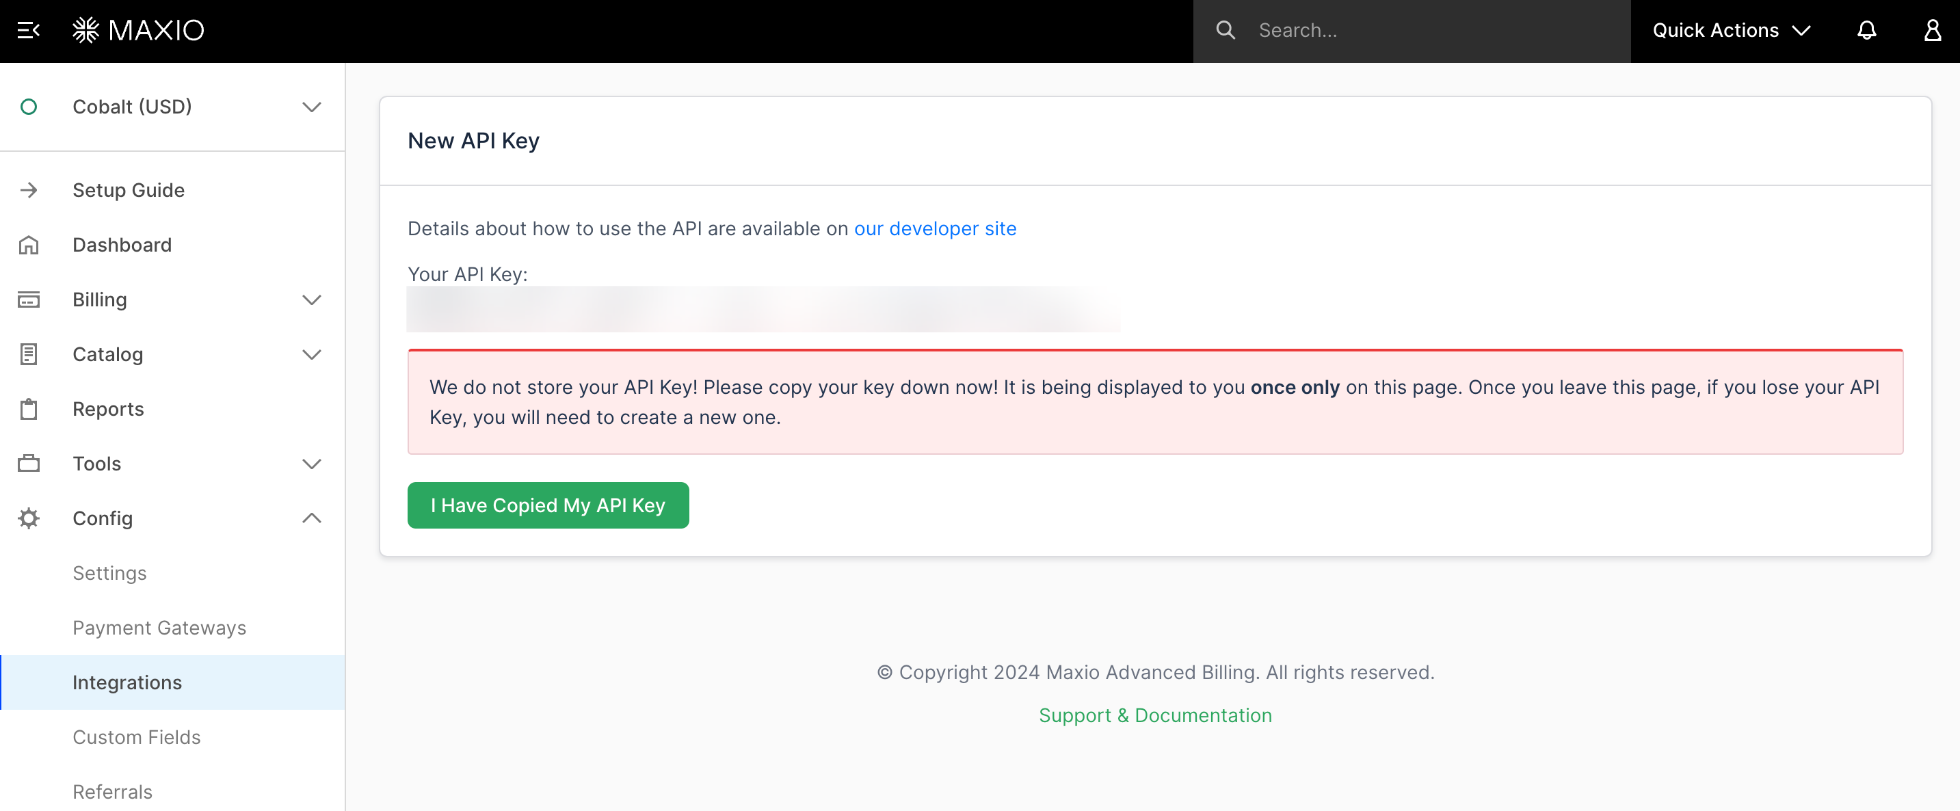The width and height of the screenshot is (1960, 811).
Task: Open the user profile icon
Action: 1932,31
